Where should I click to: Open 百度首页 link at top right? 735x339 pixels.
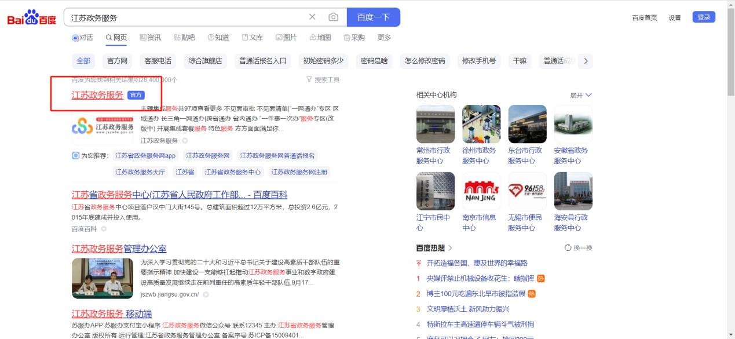[644, 17]
